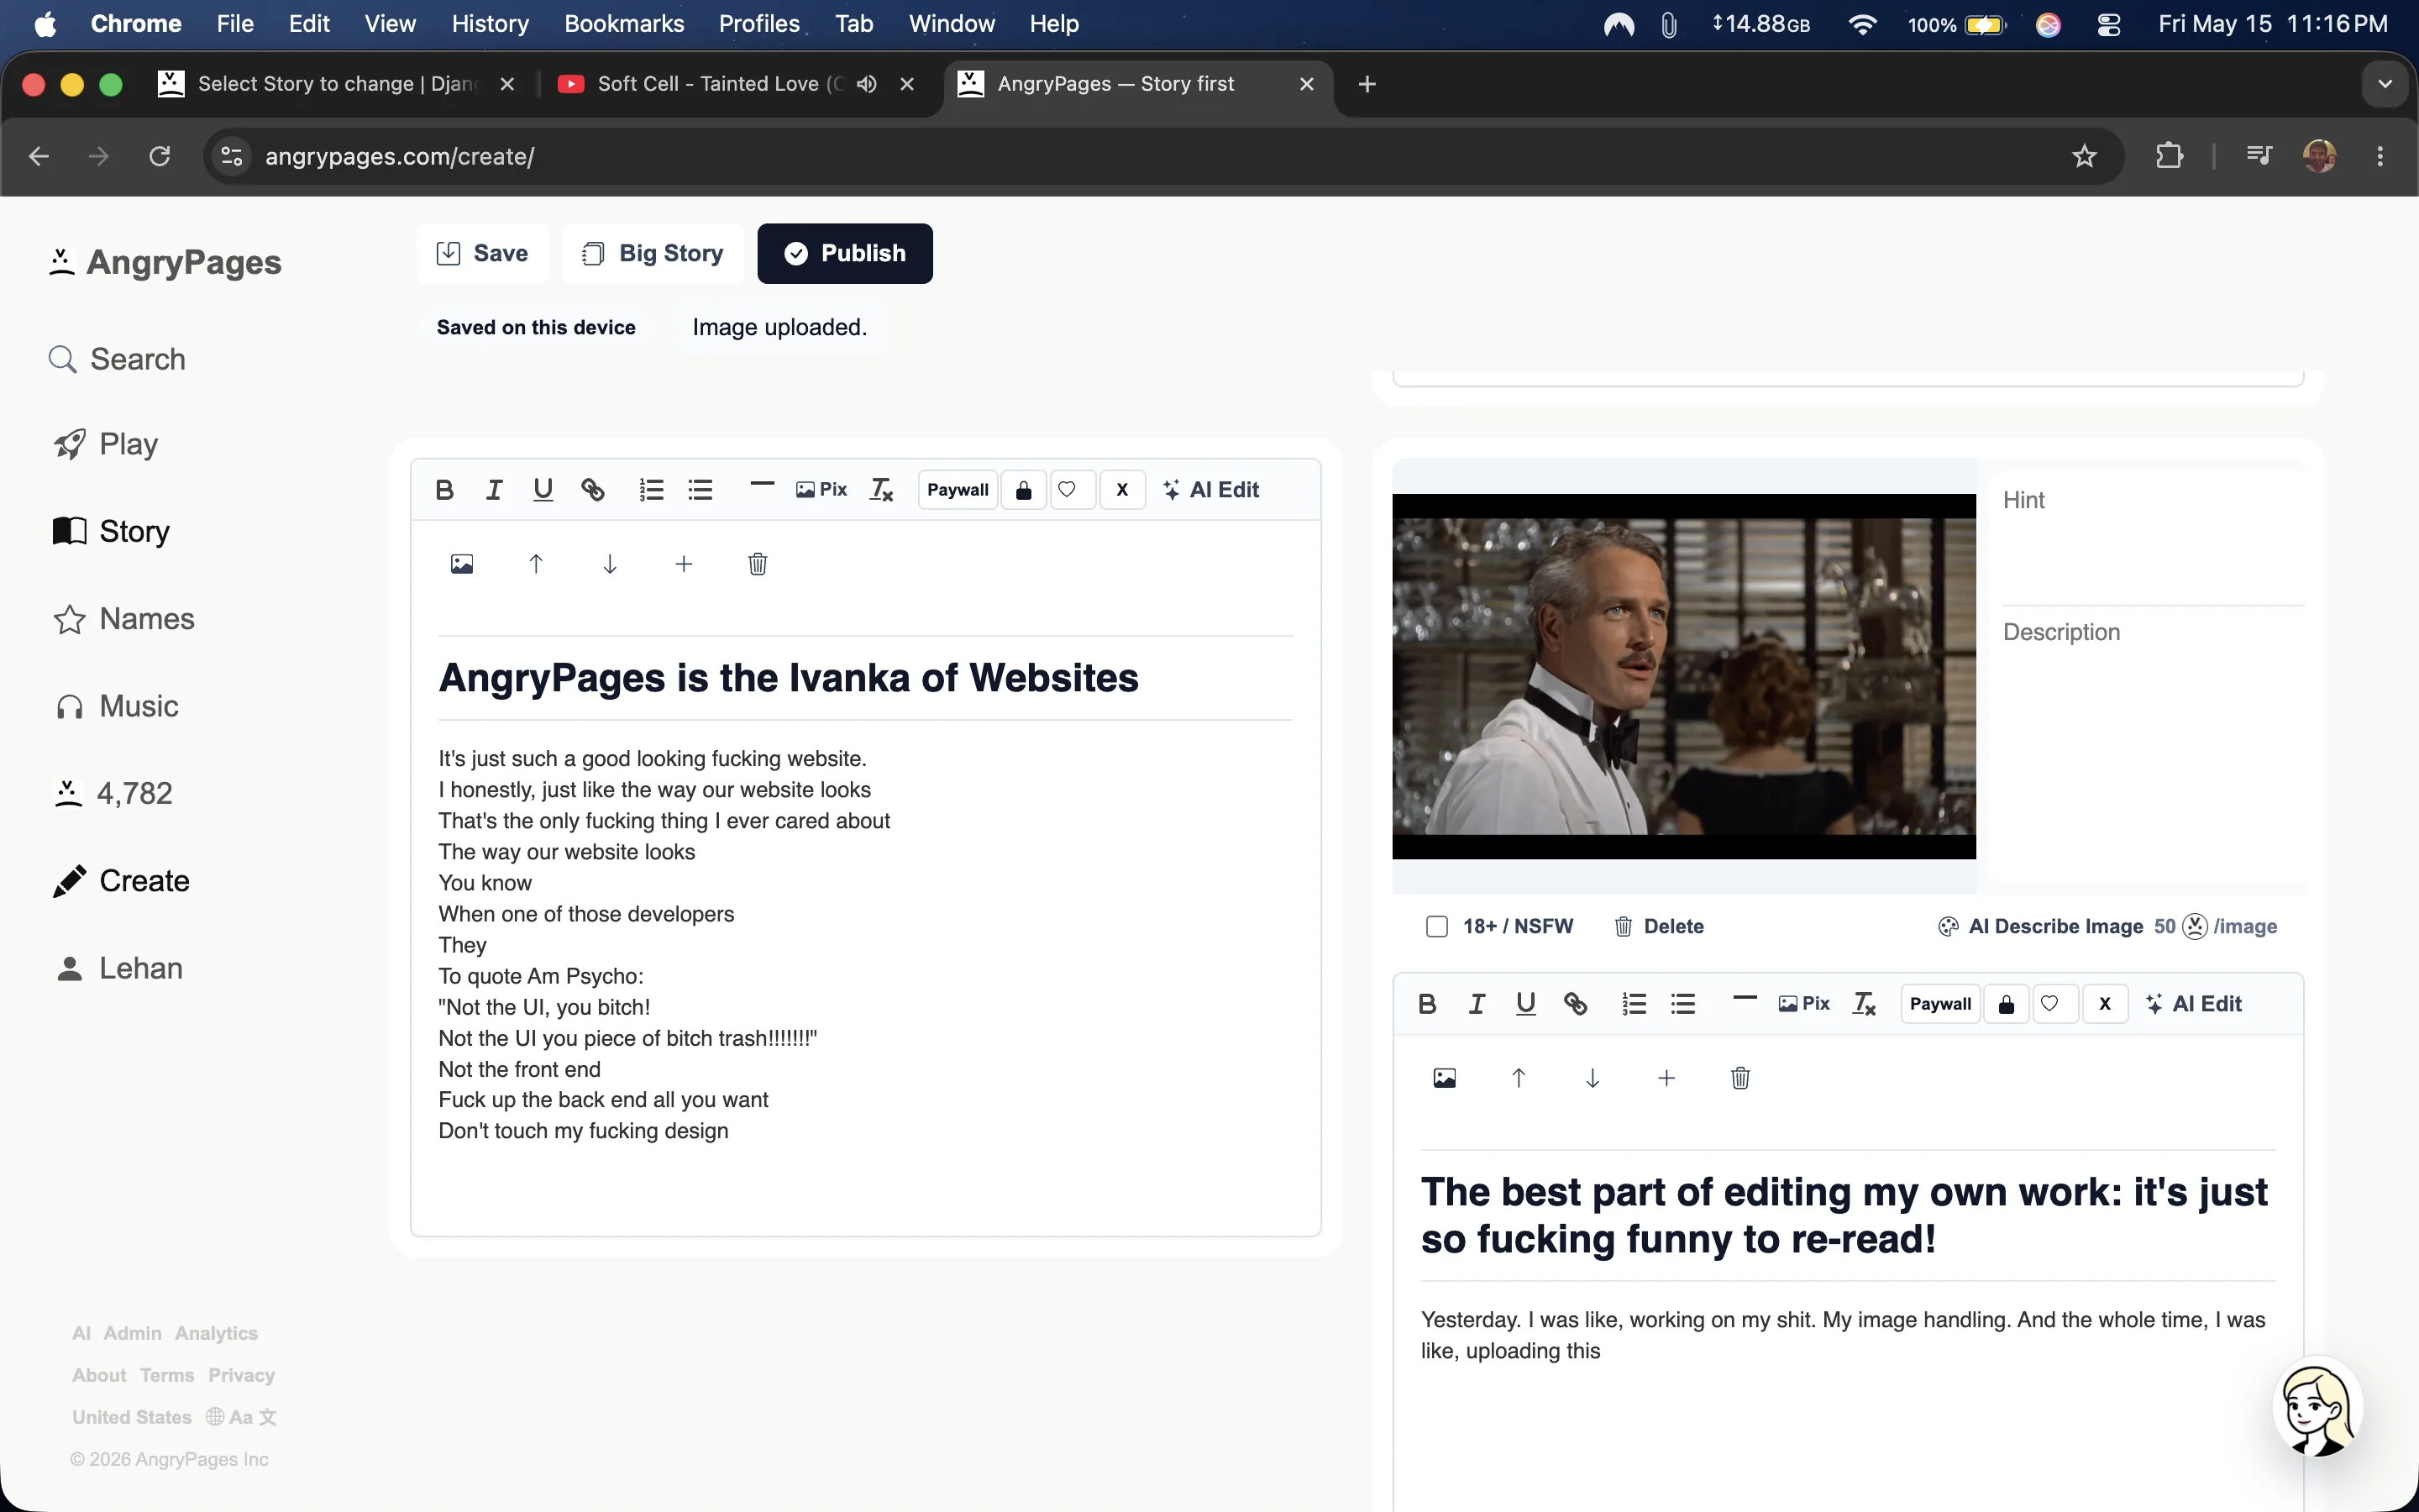2419x1512 pixels.
Task: Go to Play in the sidebar
Action: tap(106, 444)
